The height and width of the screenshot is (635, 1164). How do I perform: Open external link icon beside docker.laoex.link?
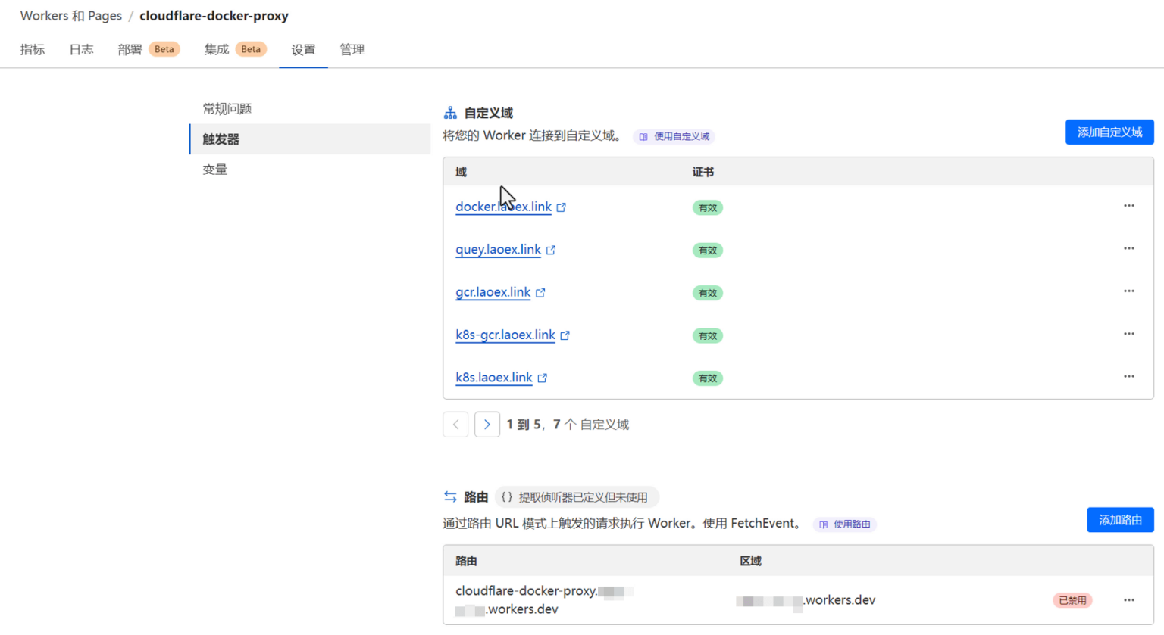[x=561, y=206]
